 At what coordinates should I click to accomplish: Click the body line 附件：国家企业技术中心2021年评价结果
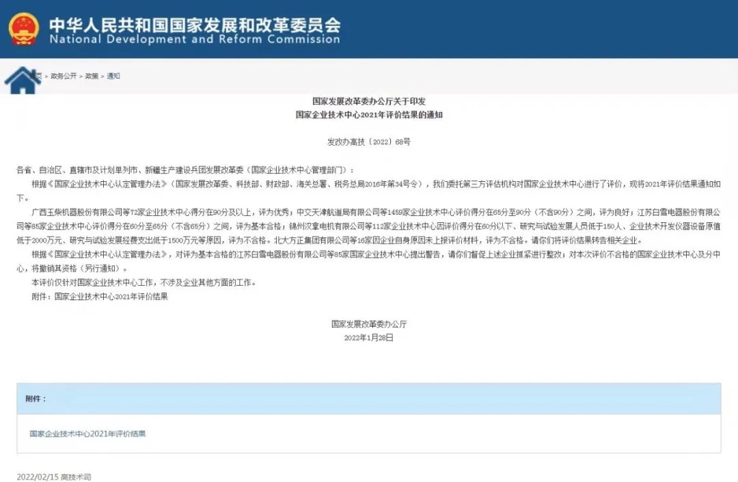(x=100, y=297)
